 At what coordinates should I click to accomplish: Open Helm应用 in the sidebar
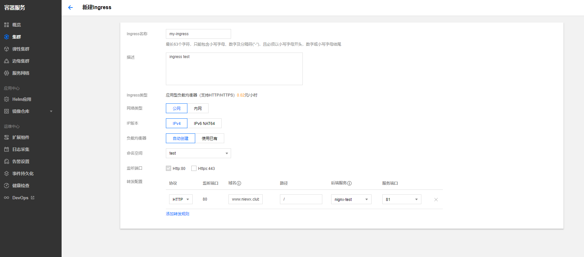point(22,99)
